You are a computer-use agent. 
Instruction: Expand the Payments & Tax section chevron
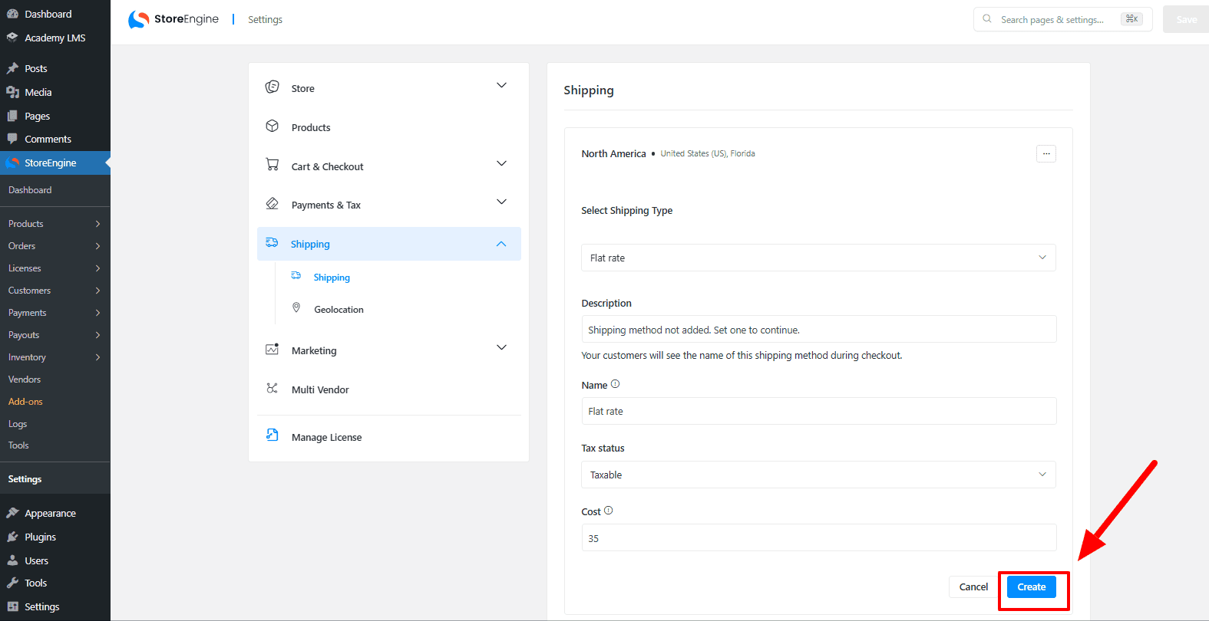pyautogui.click(x=501, y=202)
